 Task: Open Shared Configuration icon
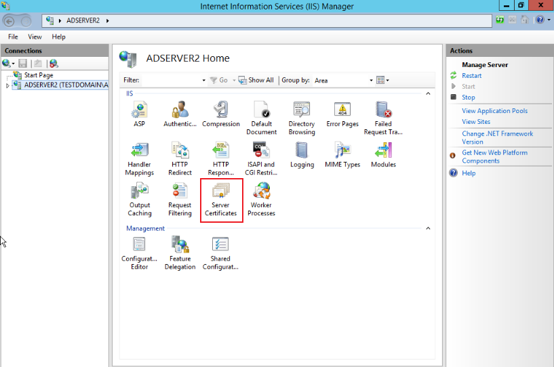(x=220, y=253)
